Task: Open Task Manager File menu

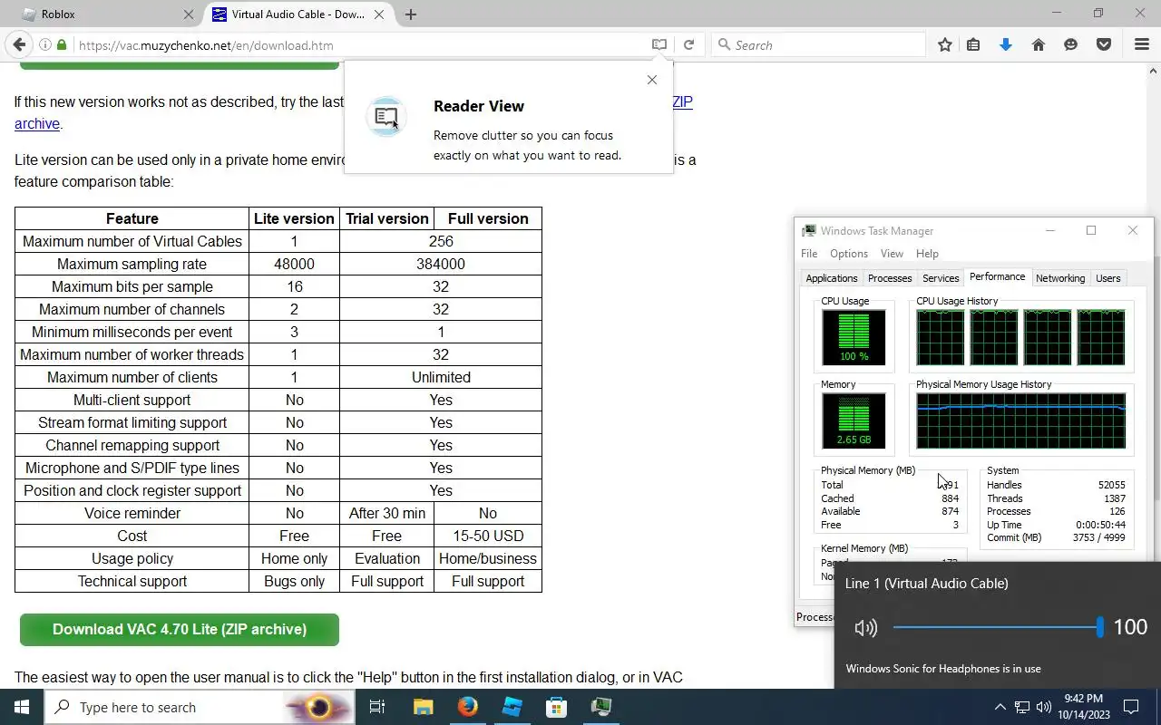Action: coord(809,254)
